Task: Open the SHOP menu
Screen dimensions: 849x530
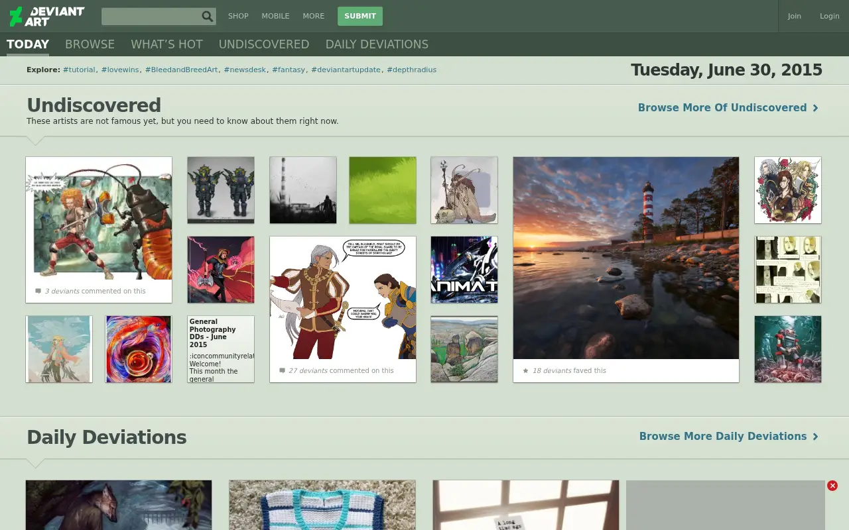Action: [x=238, y=16]
